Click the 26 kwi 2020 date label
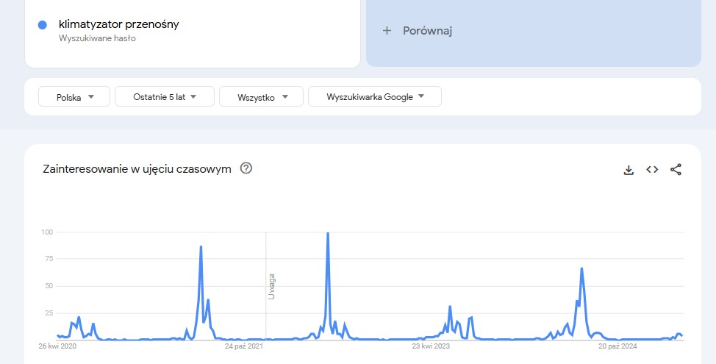Viewport: 716px width, 364px height. 58,344
